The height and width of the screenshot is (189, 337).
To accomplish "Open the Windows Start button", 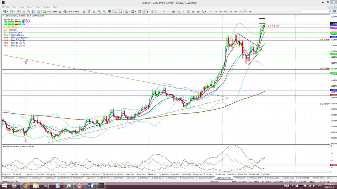I will tap(4, 186).
